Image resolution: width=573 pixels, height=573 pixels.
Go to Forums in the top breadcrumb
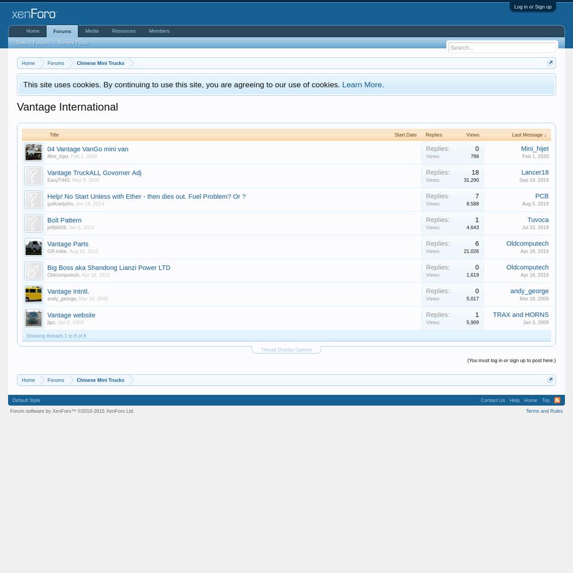point(56,63)
